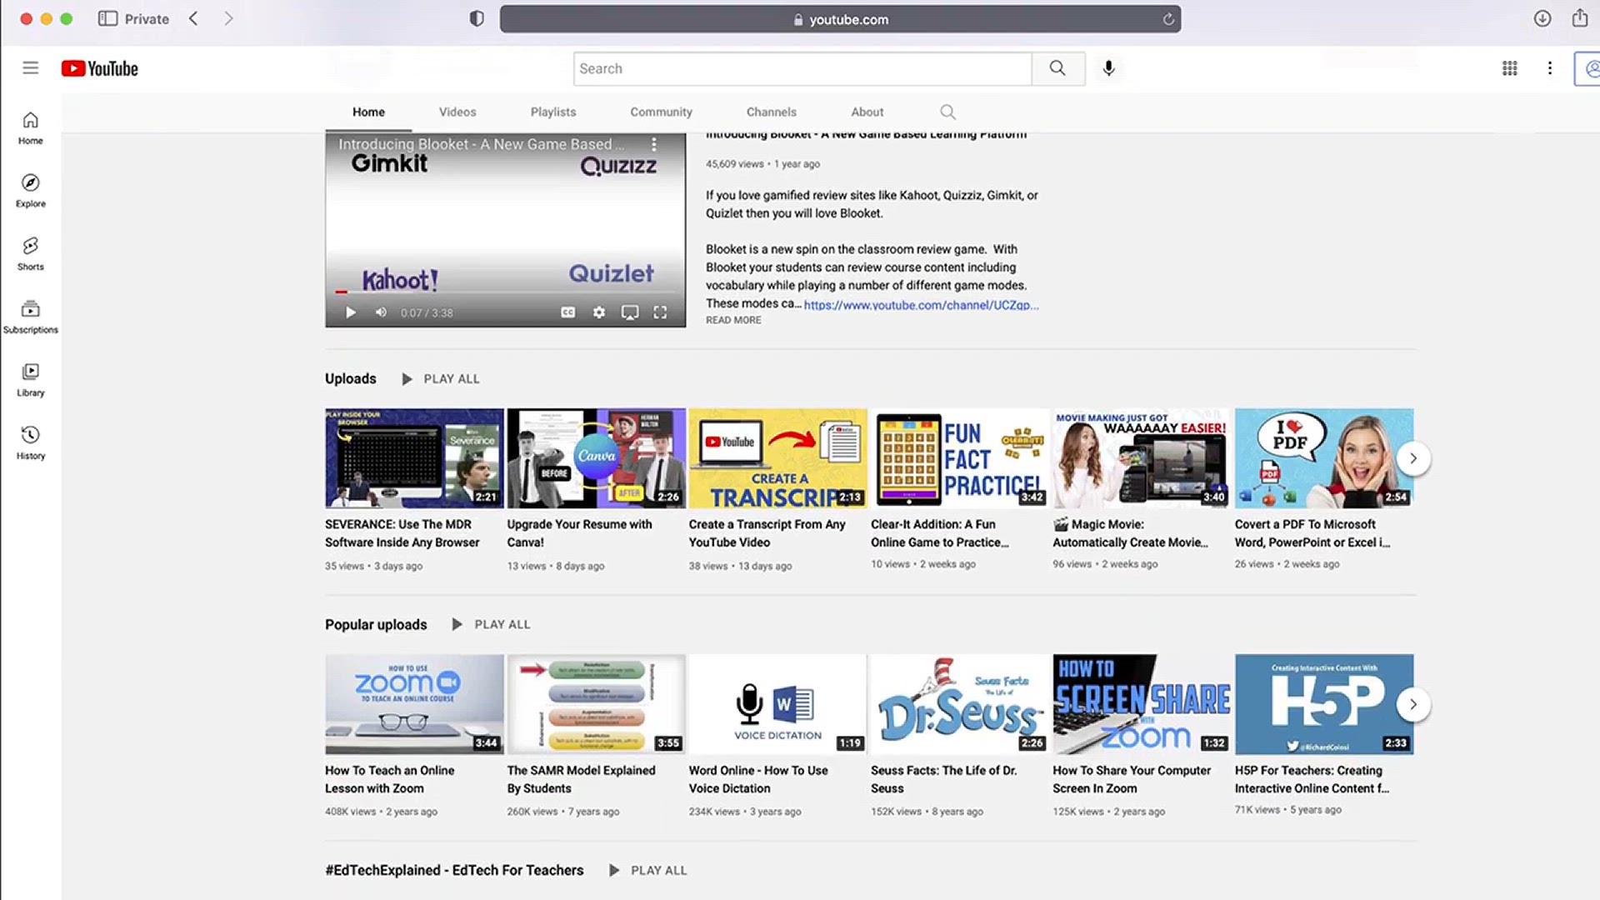
Task: Switch to Community tab
Action: tap(661, 112)
